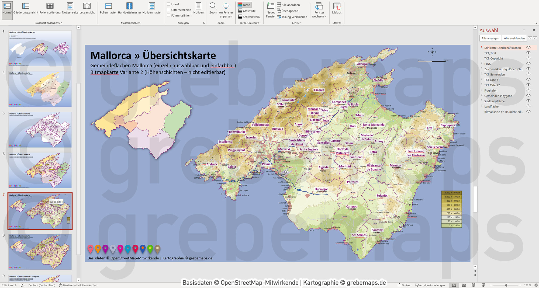This screenshot has width=539, height=288.
Task: Open the Folienmaster view
Action: pos(108,9)
